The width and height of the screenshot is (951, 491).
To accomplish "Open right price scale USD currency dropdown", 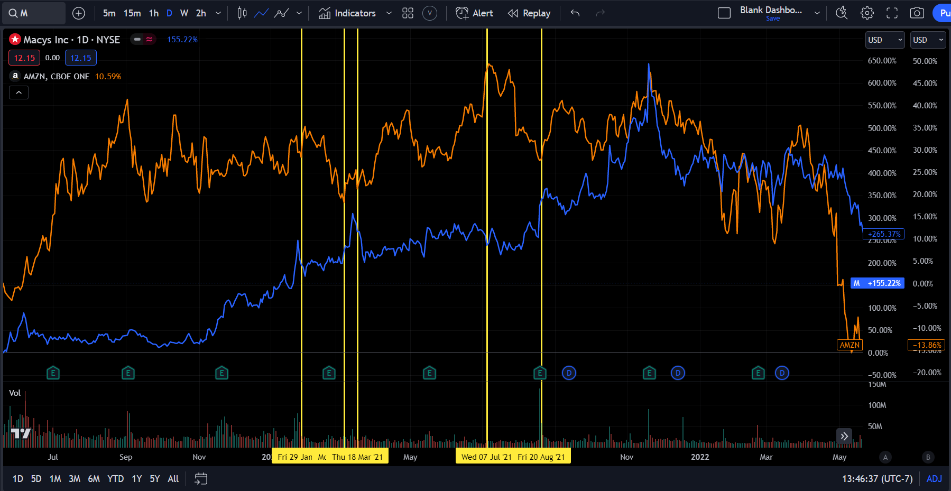I will coord(929,40).
